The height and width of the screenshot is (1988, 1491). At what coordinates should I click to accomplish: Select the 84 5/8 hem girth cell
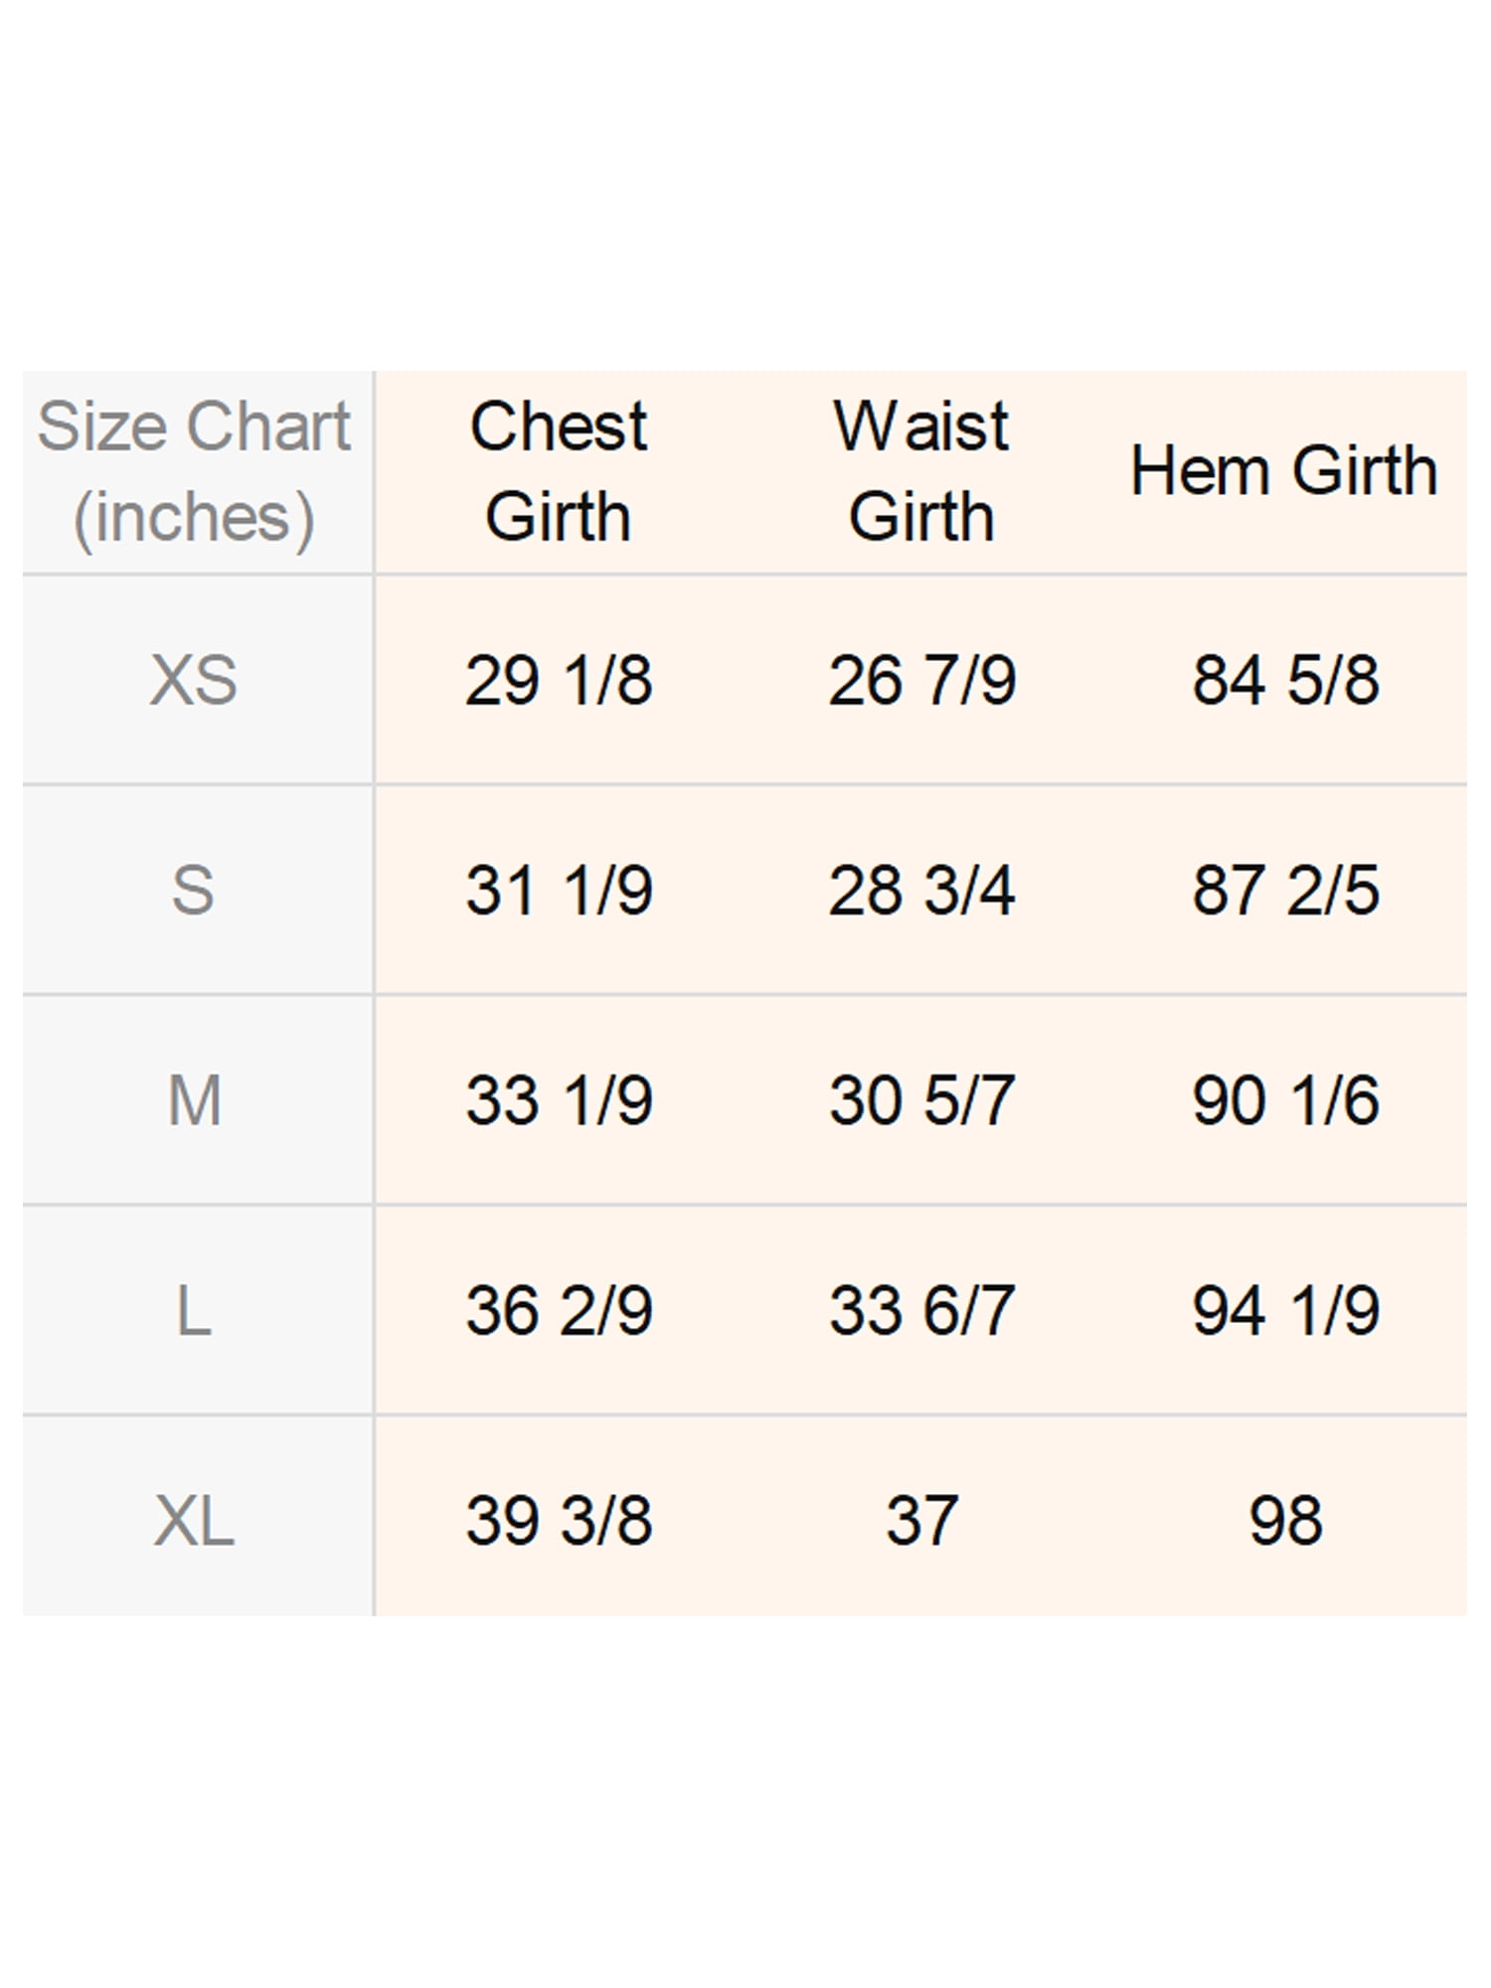click(1284, 680)
